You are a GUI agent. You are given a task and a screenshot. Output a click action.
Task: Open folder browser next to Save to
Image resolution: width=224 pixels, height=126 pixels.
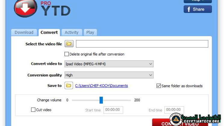tap(69, 86)
